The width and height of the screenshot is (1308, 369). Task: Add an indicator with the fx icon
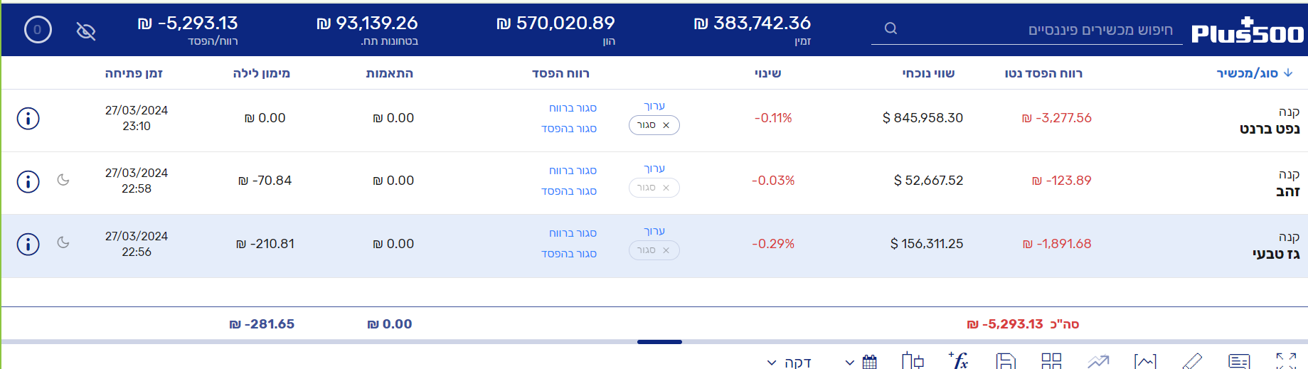click(959, 361)
